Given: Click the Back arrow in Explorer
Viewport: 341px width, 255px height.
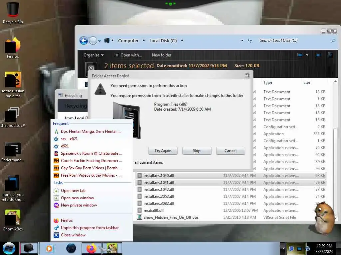Looking at the screenshot, I should pyautogui.click(x=84, y=41).
